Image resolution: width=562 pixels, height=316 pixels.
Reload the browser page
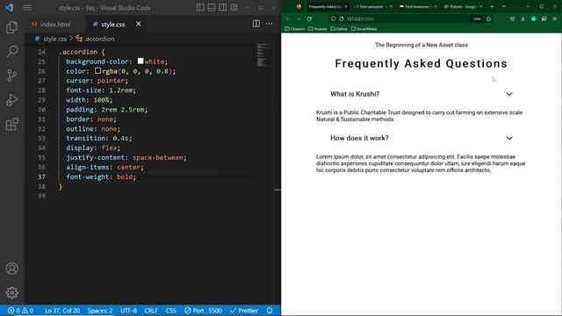(310, 18)
